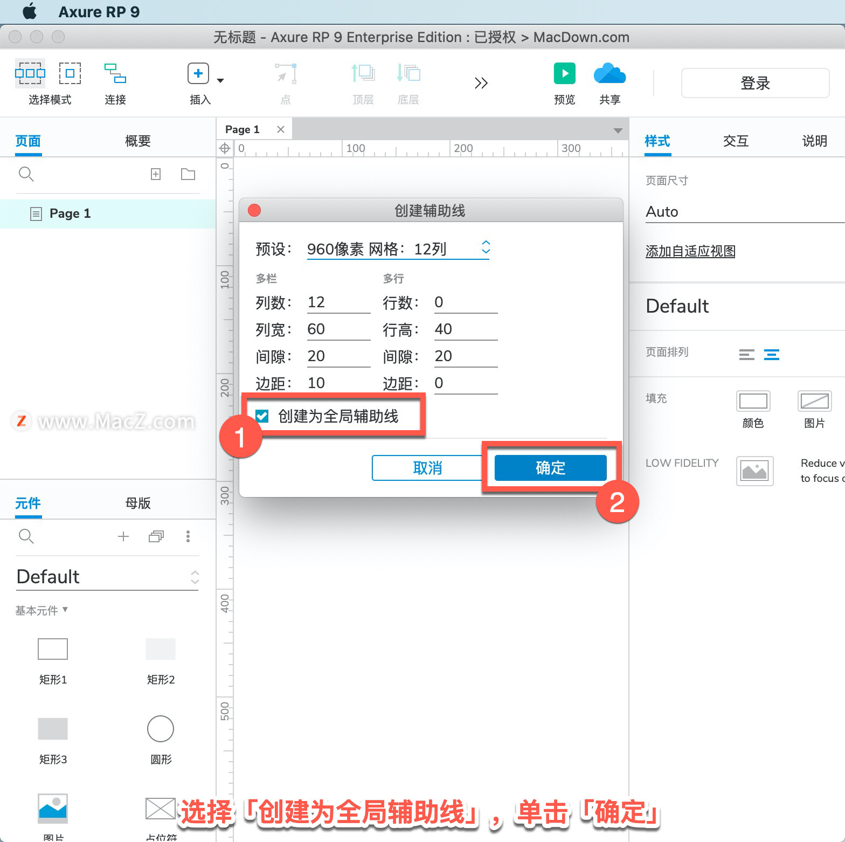Select the 矩形3 rectangle widget
The width and height of the screenshot is (845, 842).
[53, 729]
